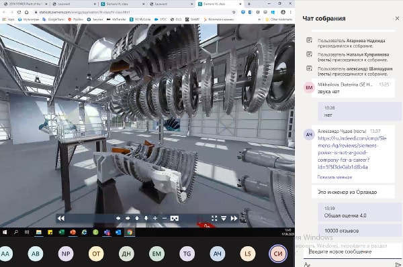The image size is (403, 267).
Task: Switch to second 'Laurent' browser tab
Action: [171, 4]
